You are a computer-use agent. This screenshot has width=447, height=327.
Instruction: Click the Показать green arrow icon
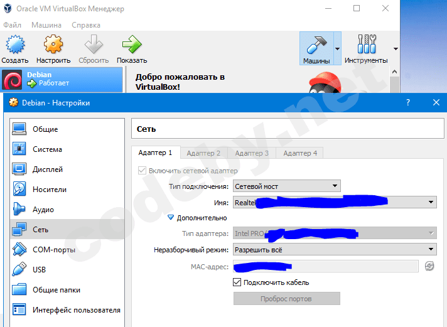point(131,45)
